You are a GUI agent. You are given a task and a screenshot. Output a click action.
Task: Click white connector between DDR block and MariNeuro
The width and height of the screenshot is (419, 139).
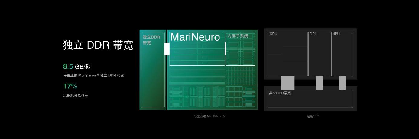tap(167, 49)
